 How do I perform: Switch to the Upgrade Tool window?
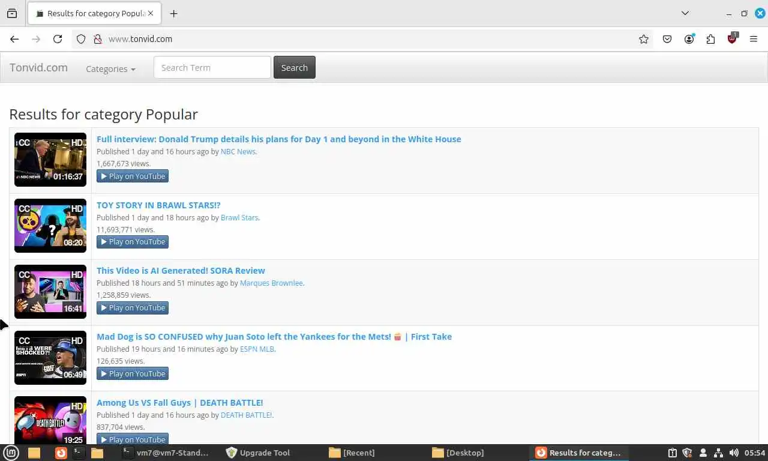point(258,453)
